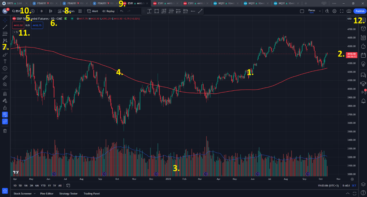Screen dimensions: 367x197
Task: Click the Publish button
Action: tap(360, 11)
